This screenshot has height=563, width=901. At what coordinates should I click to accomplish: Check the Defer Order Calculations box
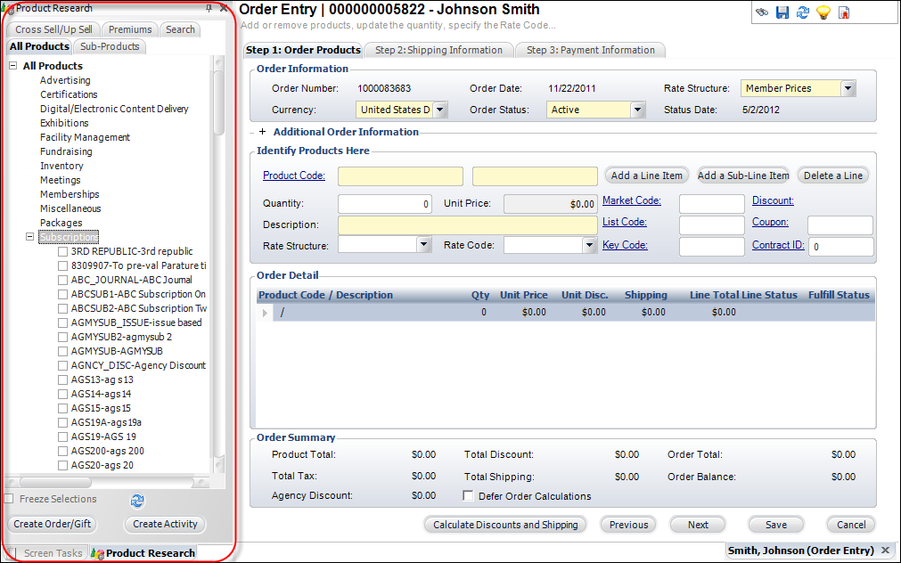coord(469,496)
